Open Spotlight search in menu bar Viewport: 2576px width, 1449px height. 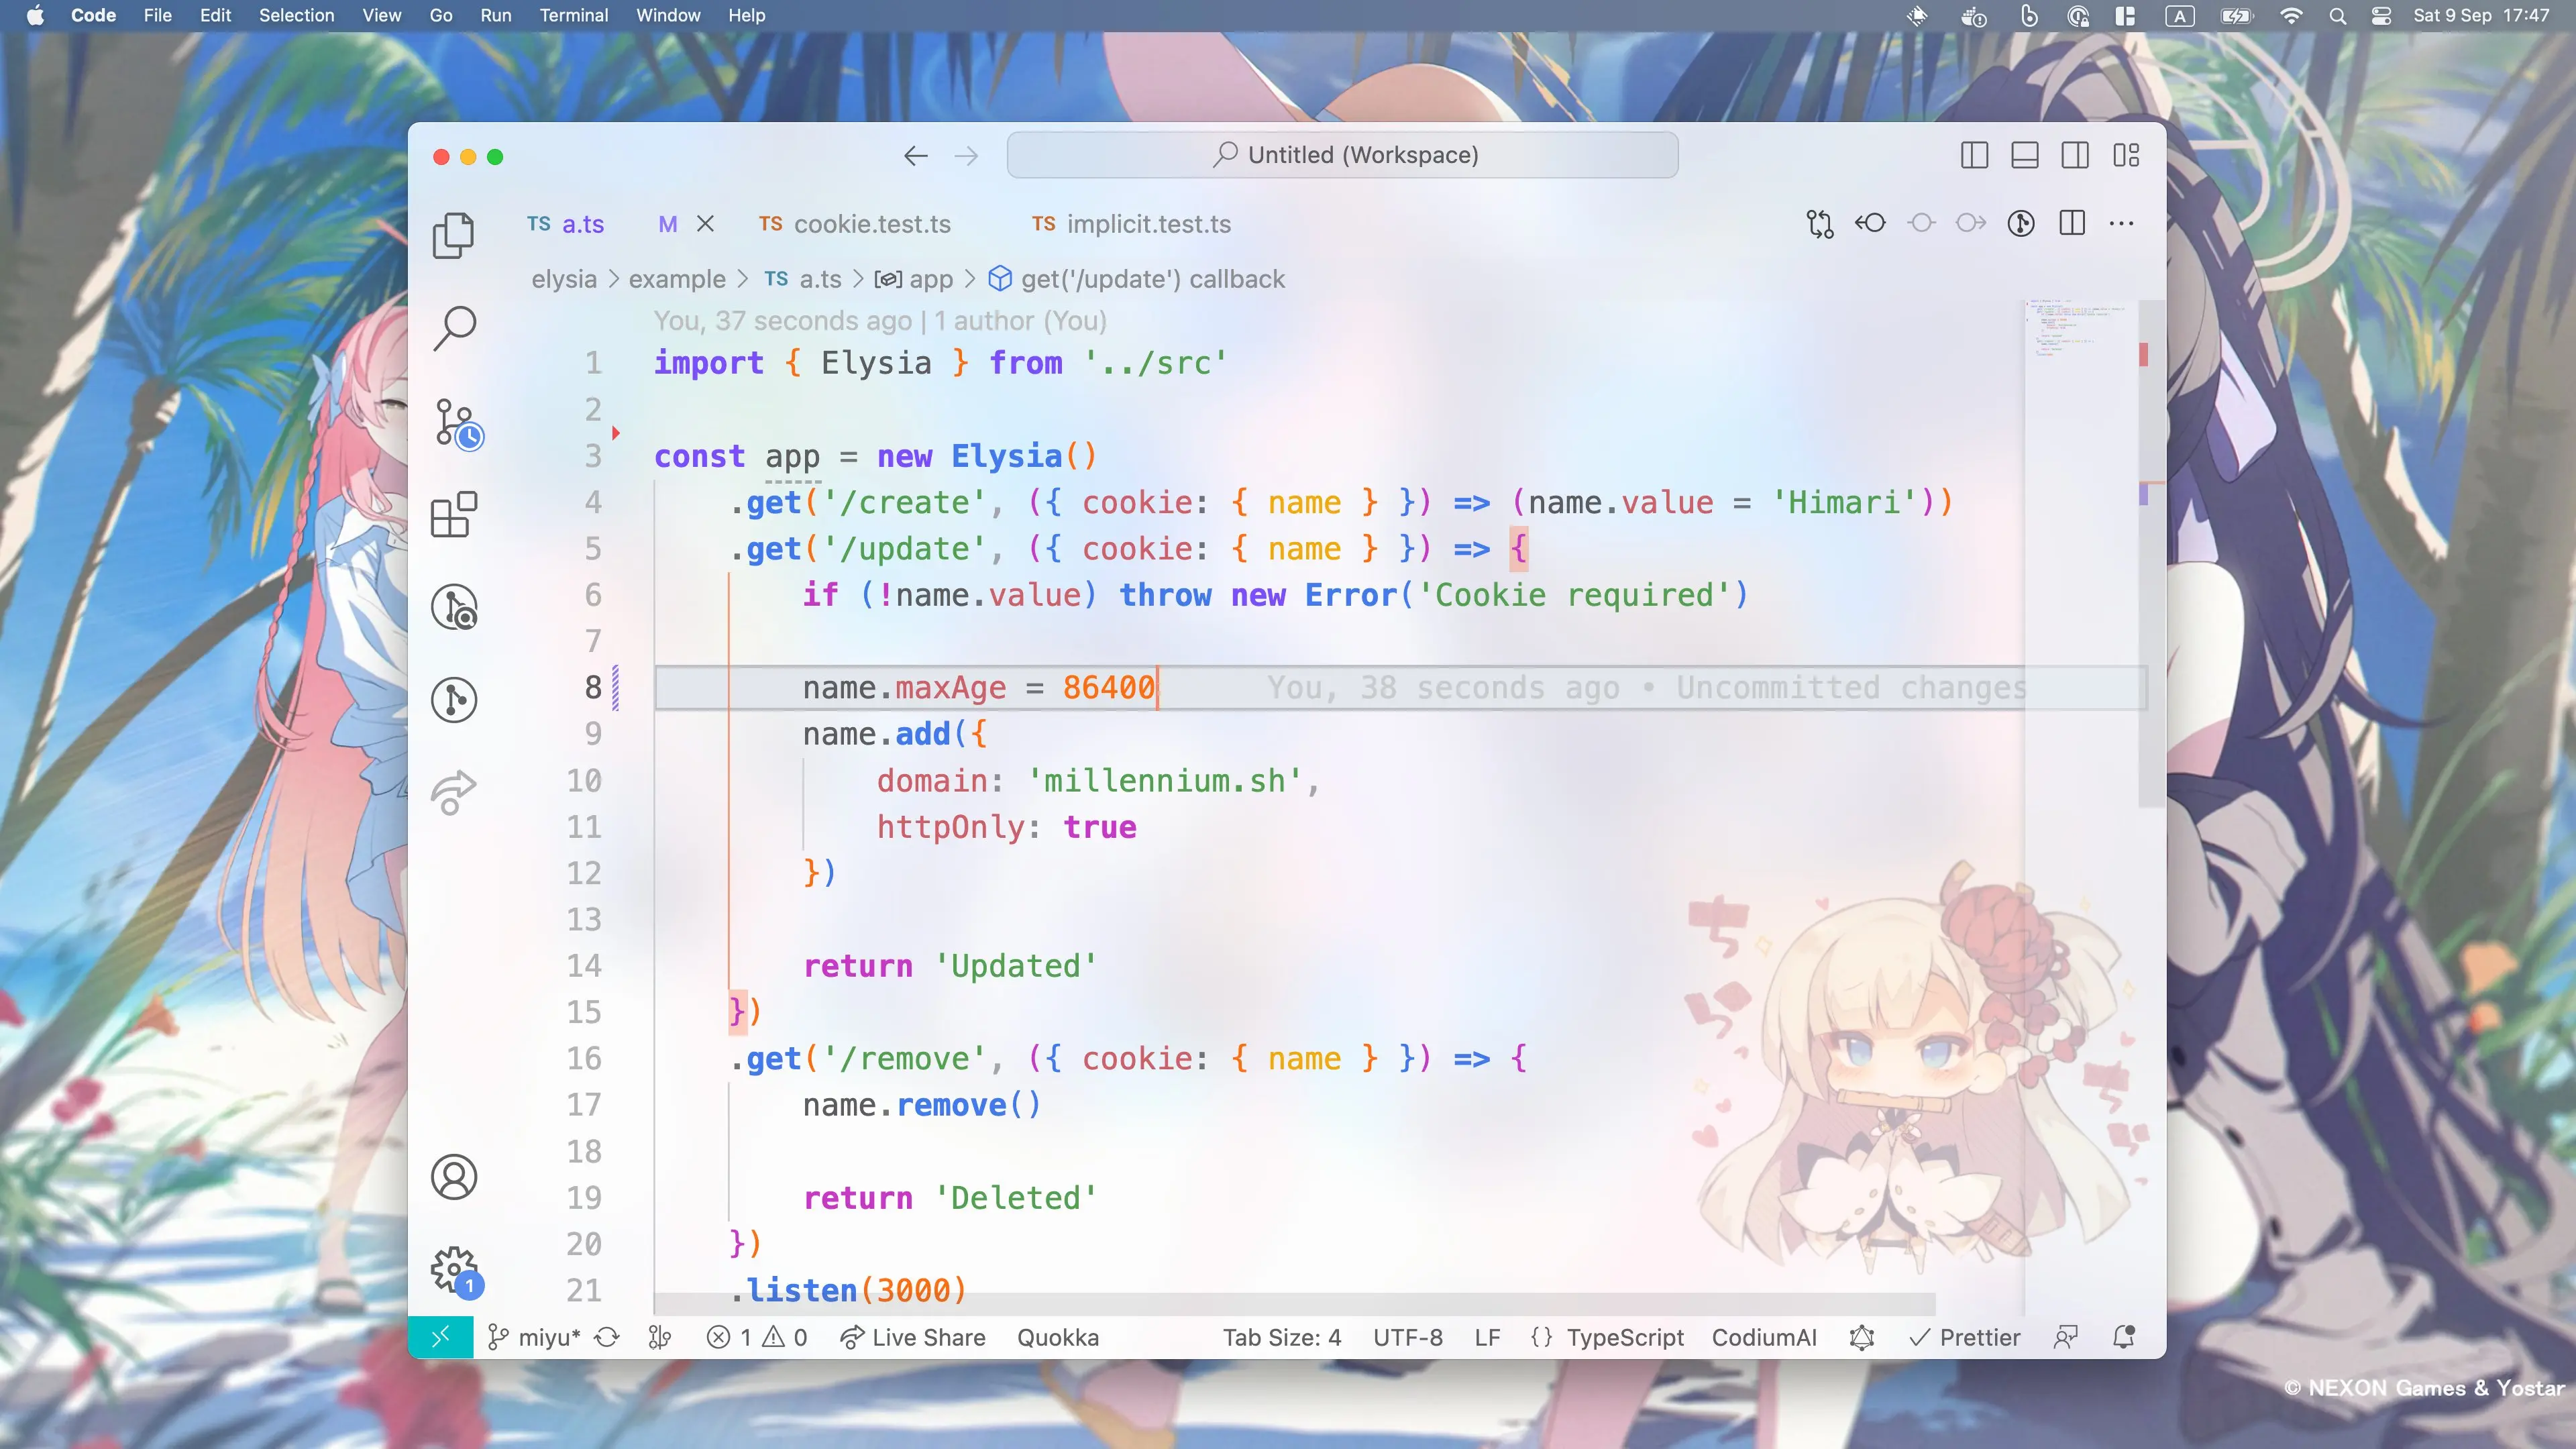pyautogui.click(x=2337, y=15)
